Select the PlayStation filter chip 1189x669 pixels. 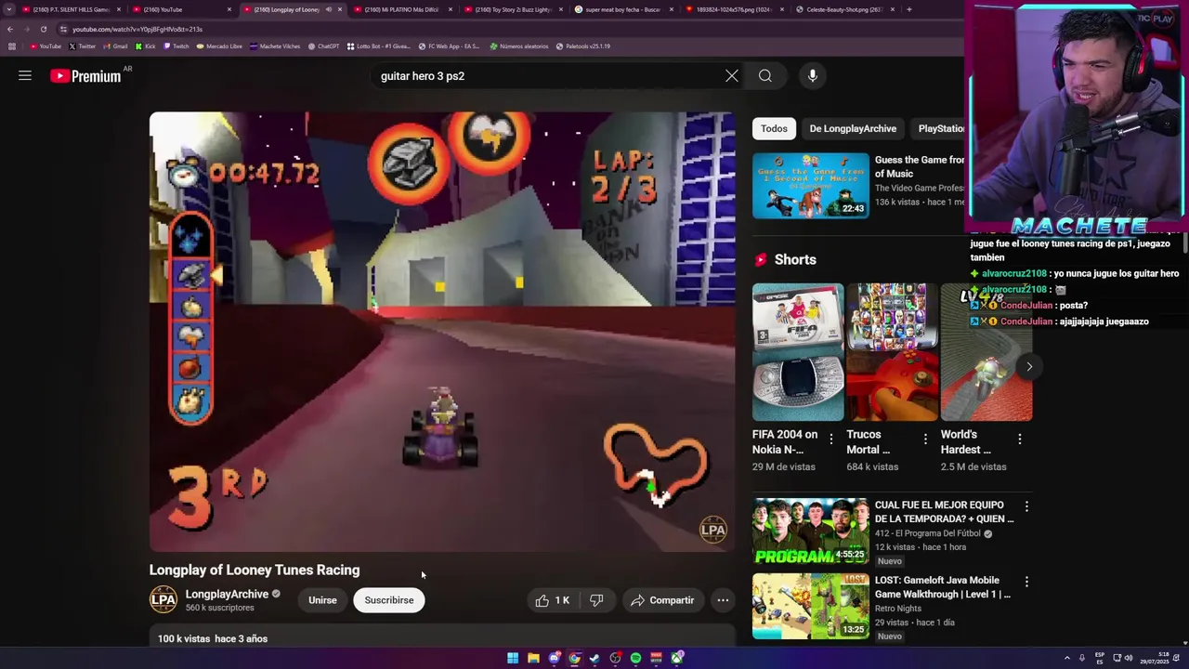tap(938, 128)
